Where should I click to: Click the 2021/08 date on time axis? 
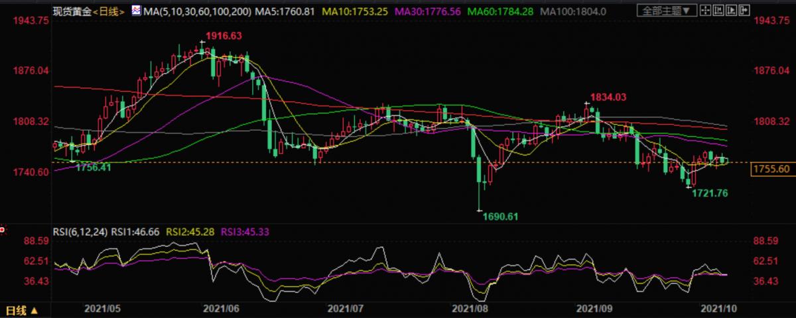tap(469, 309)
